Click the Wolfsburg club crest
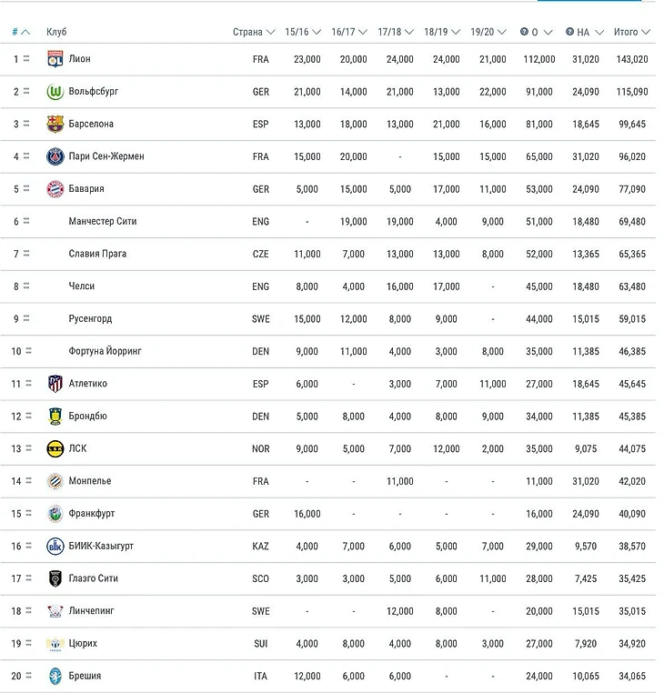This screenshot has height=693, width=664. (x=55, y=92)
